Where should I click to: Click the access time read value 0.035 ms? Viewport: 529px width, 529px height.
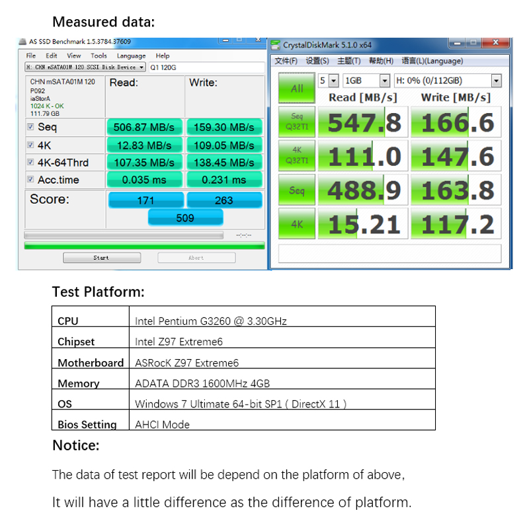(x=144, y=180)
